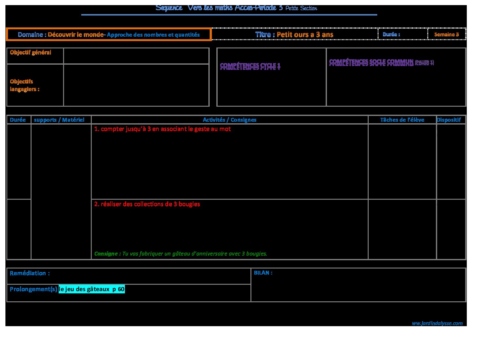Click the 'Titre : Petit ours a 3 ans' field
Image resolution: width=477 pixels, height=337 pixels.
(x=294, y=34)
